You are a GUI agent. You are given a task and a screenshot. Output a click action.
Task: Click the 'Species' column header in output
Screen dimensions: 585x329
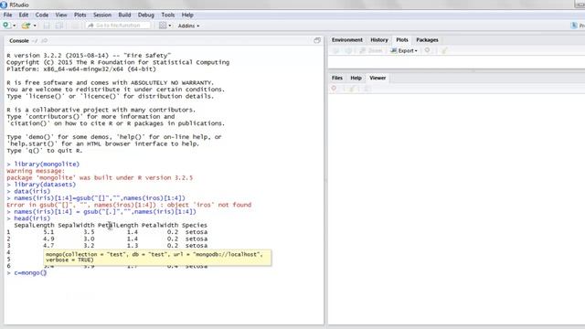click(x=195, y=226)
